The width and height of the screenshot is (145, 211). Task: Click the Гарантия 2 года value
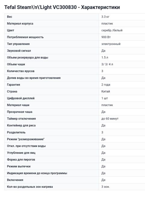106,85
